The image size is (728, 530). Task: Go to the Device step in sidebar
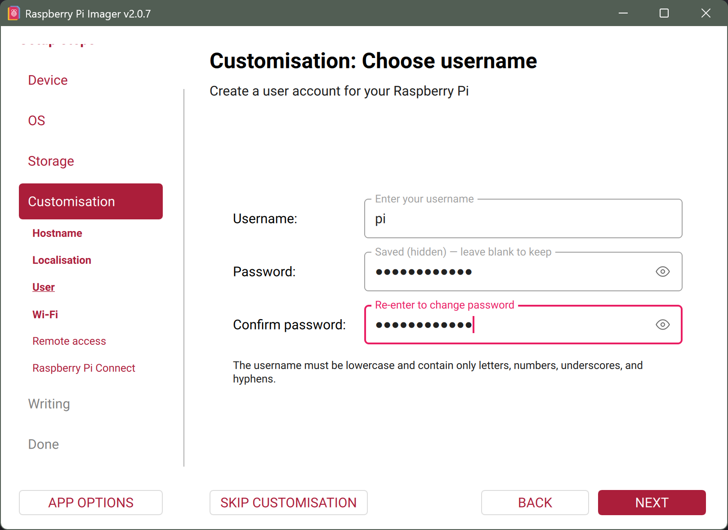[48, 80]
